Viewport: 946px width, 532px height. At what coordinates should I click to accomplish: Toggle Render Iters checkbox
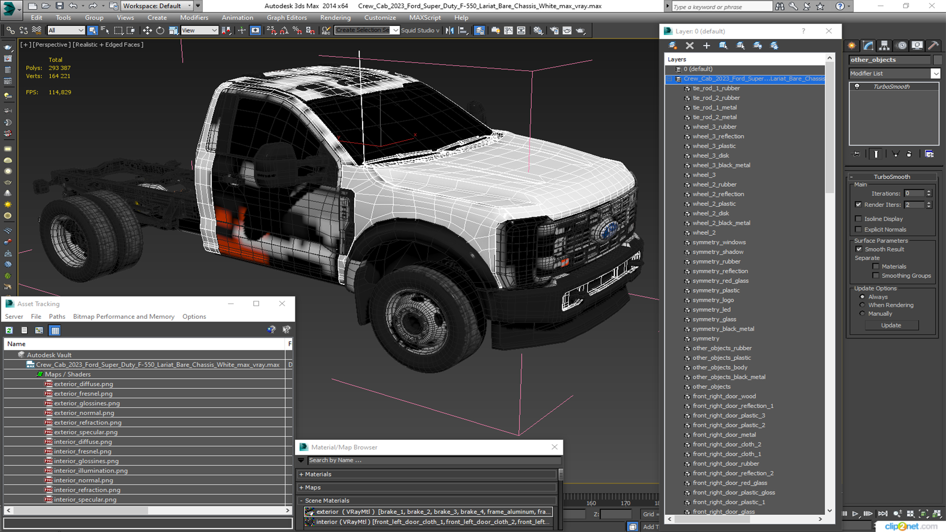(x=859, y=204)
